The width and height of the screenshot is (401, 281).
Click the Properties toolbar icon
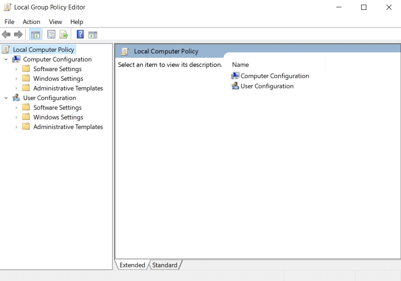click(x=51, y=34)
